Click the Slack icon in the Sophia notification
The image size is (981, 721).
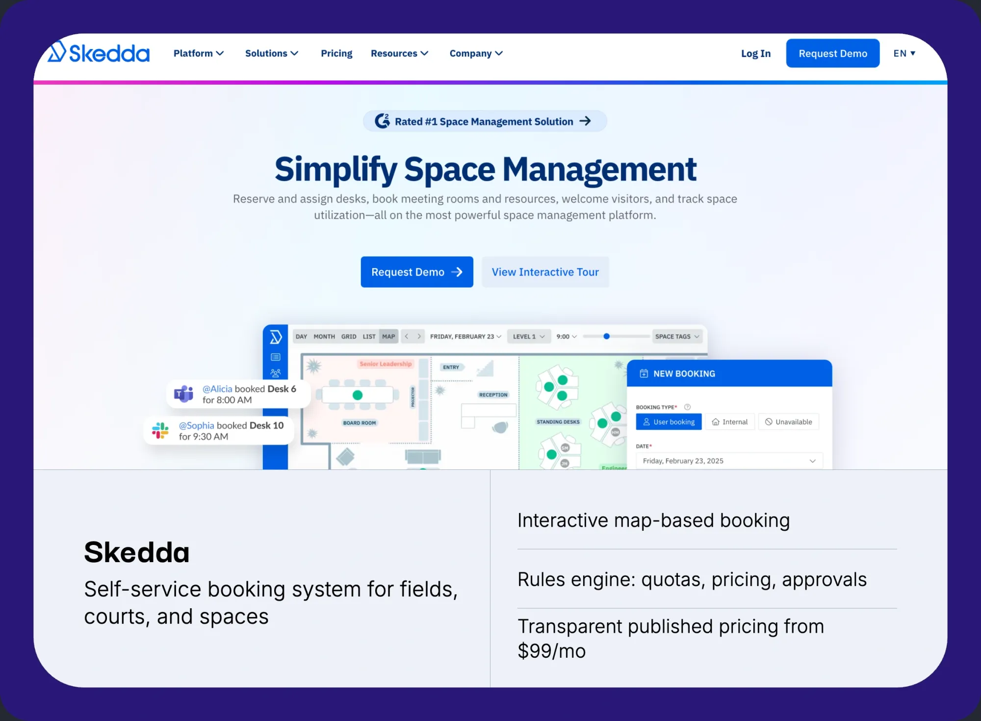[x=160, y=430]
